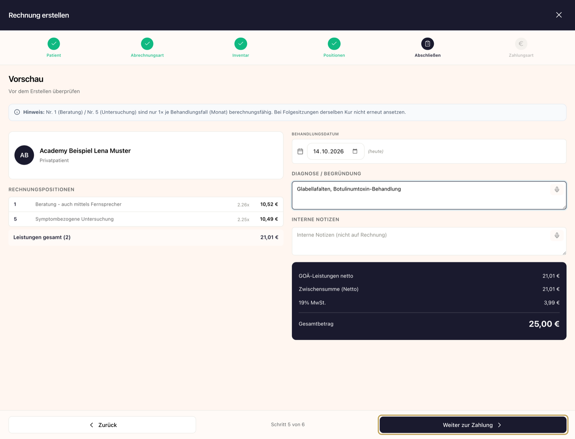The width and height of the screenshot is (575, 439).
Task: Click the patient name Academy Beispiel Lena Muster
Action: coord(85,151)
